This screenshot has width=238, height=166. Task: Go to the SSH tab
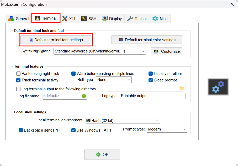[89, 19]
